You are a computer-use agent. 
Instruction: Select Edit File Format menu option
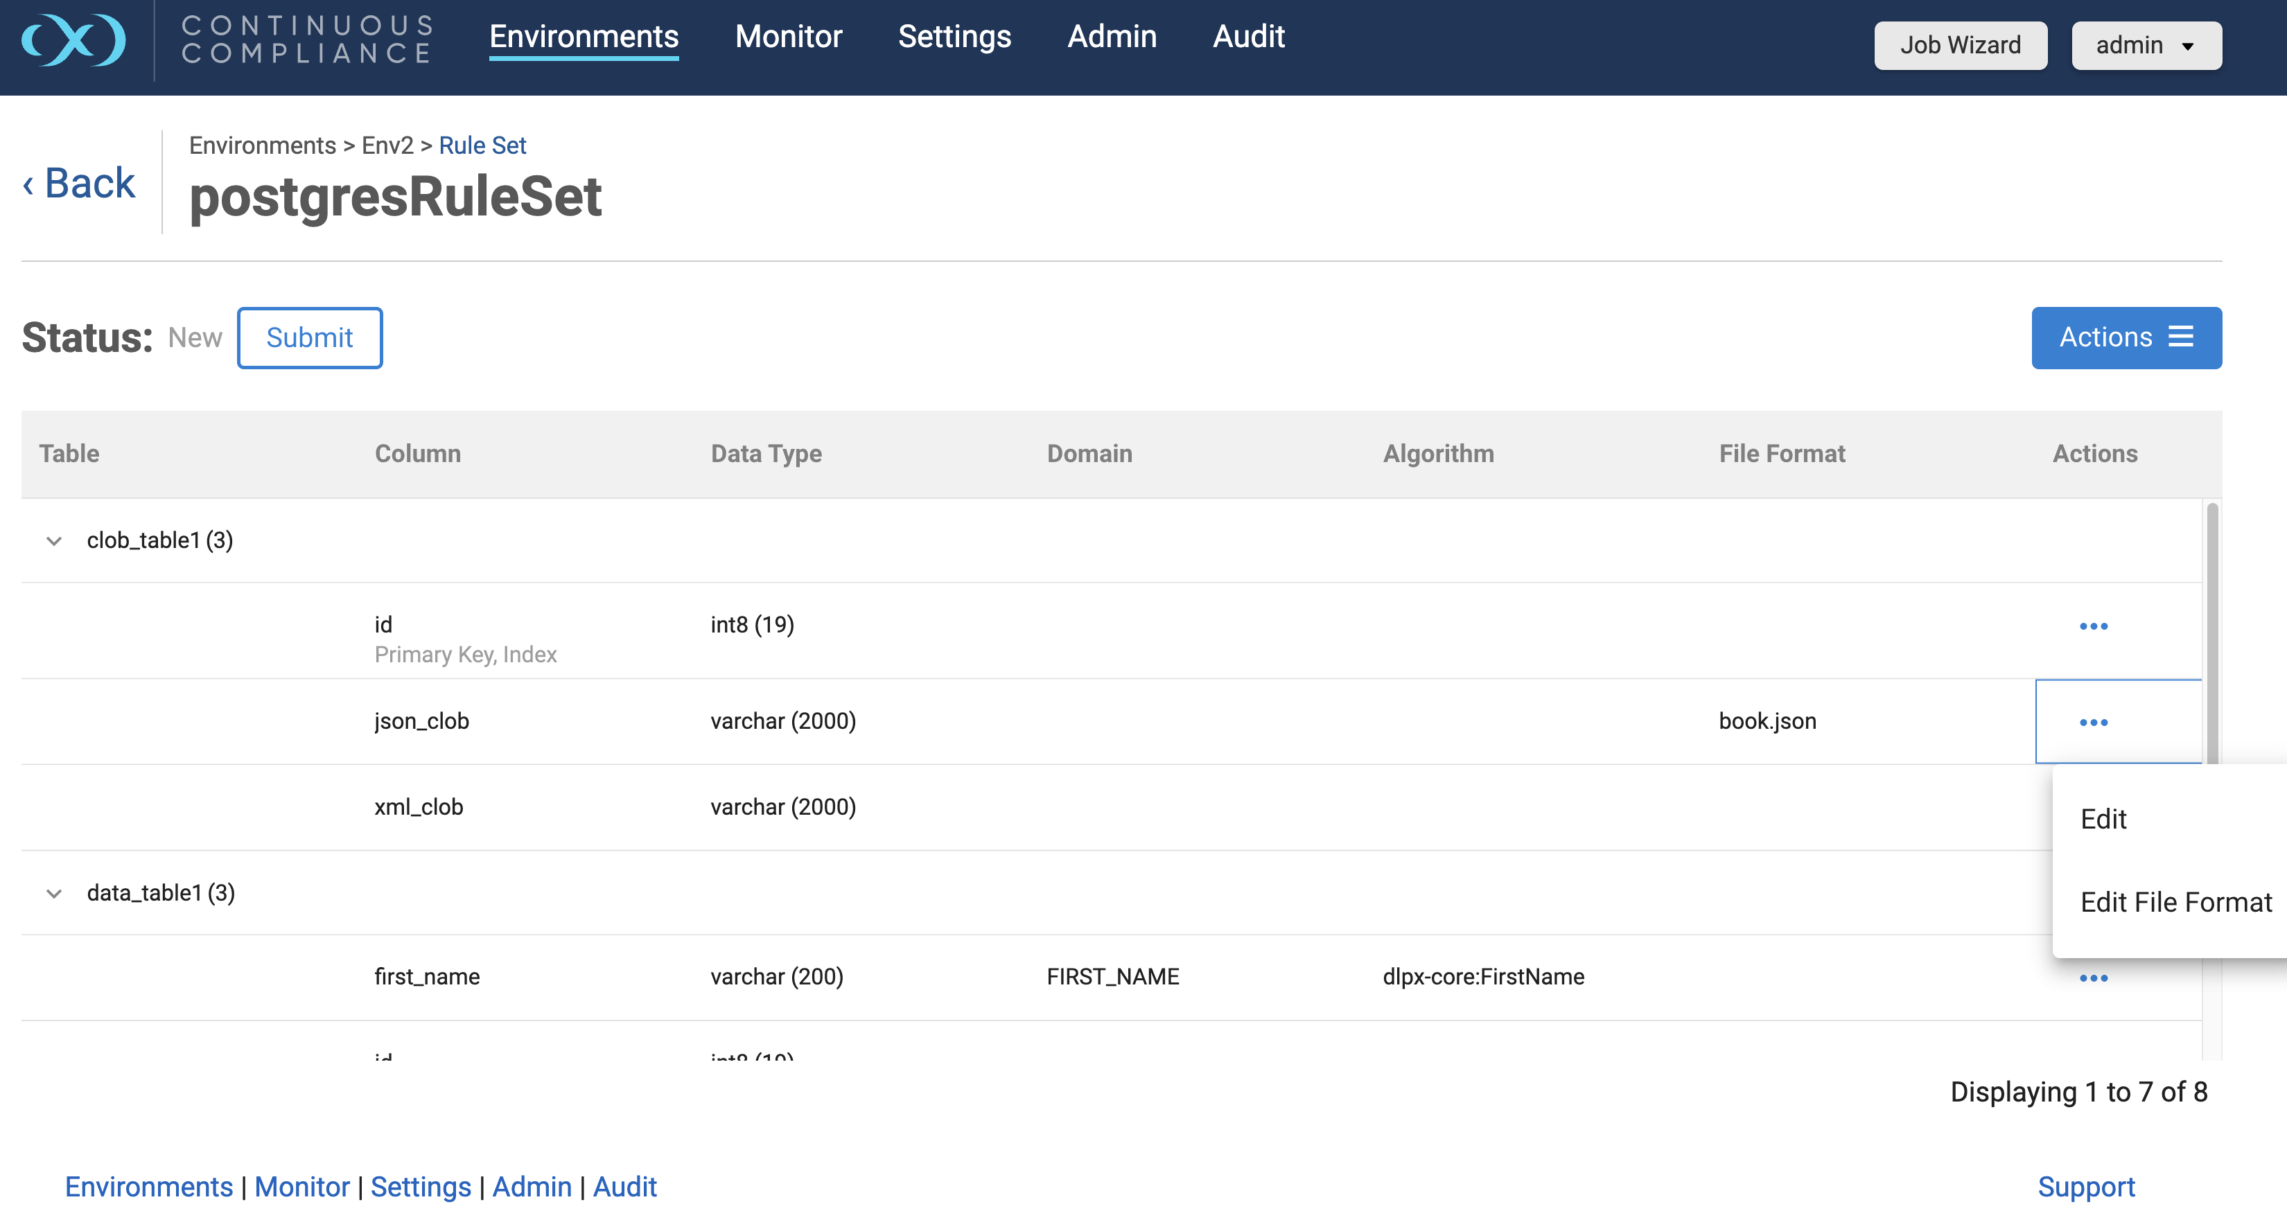pyautogui.click(x=2175, y=901)
